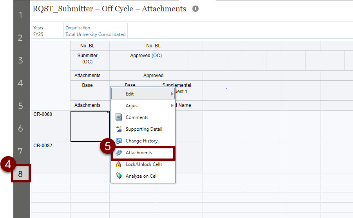
Task: Select the CR-0082 row header
Action: (43, 146)
